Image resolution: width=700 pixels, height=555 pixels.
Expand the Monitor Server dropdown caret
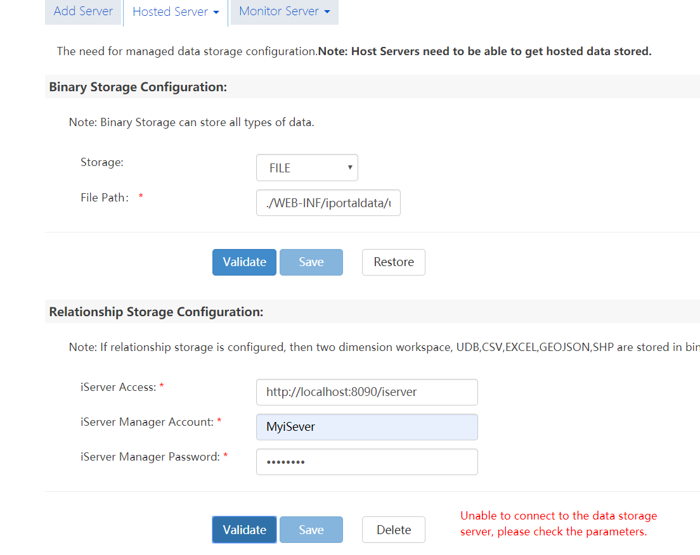pyautogui.click(x=327, y=12)
